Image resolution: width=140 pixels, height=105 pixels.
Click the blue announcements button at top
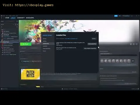click(x=116, y=16)
